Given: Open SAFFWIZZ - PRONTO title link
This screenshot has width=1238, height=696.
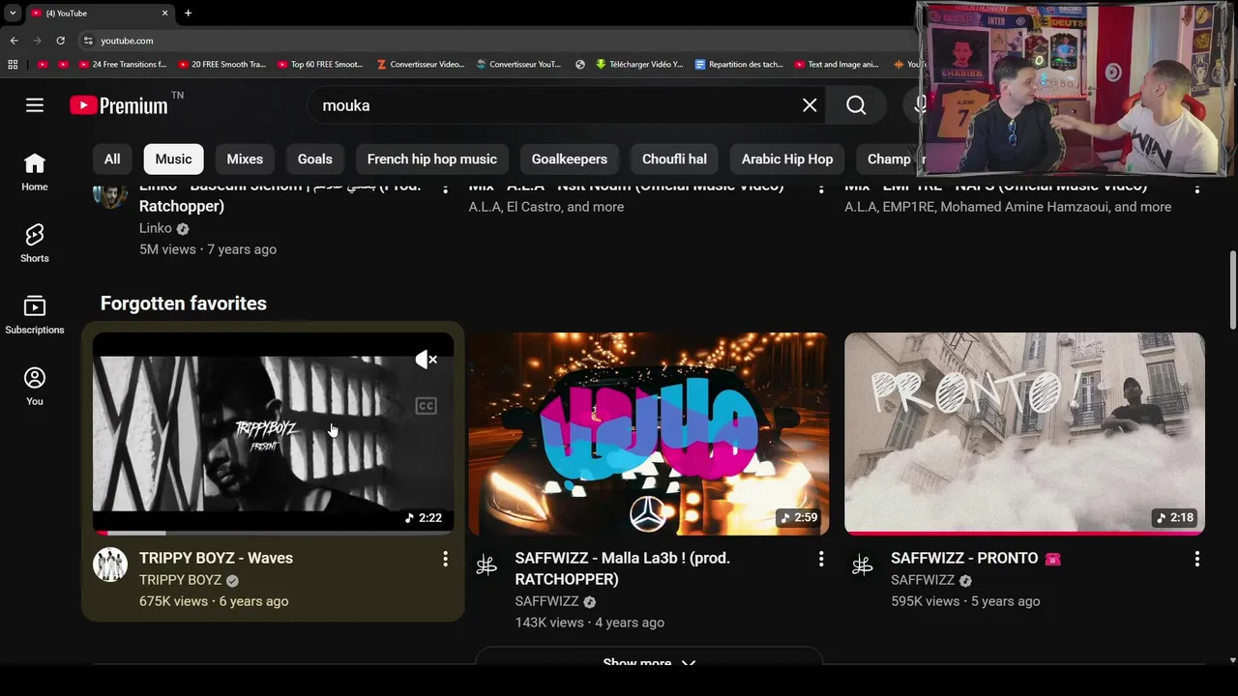Looking at the screenshot, I should (x=976, y=558).
